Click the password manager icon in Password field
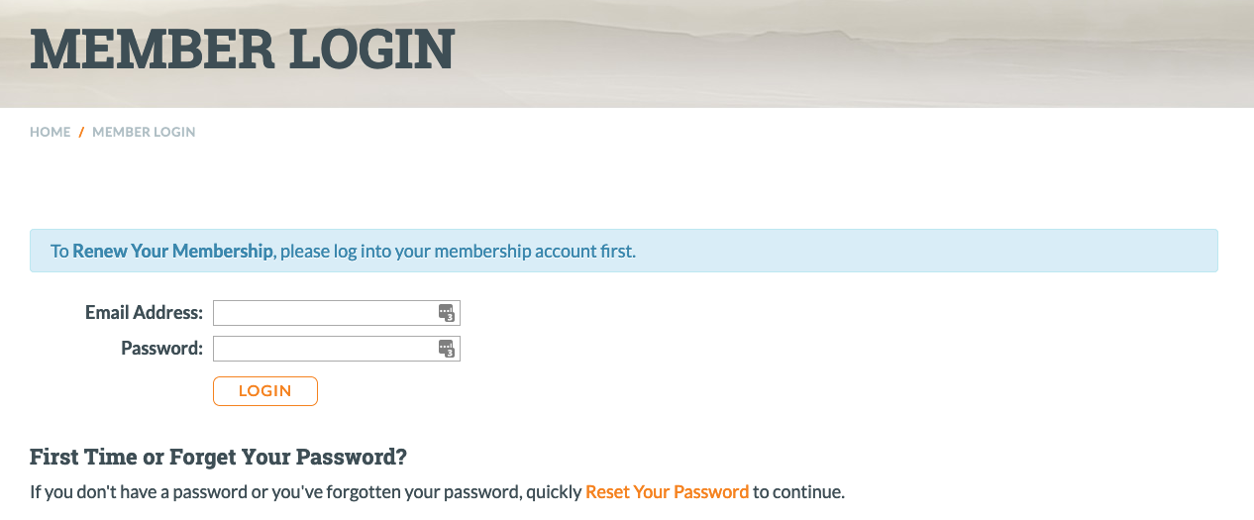 click(x=447, y=349)
